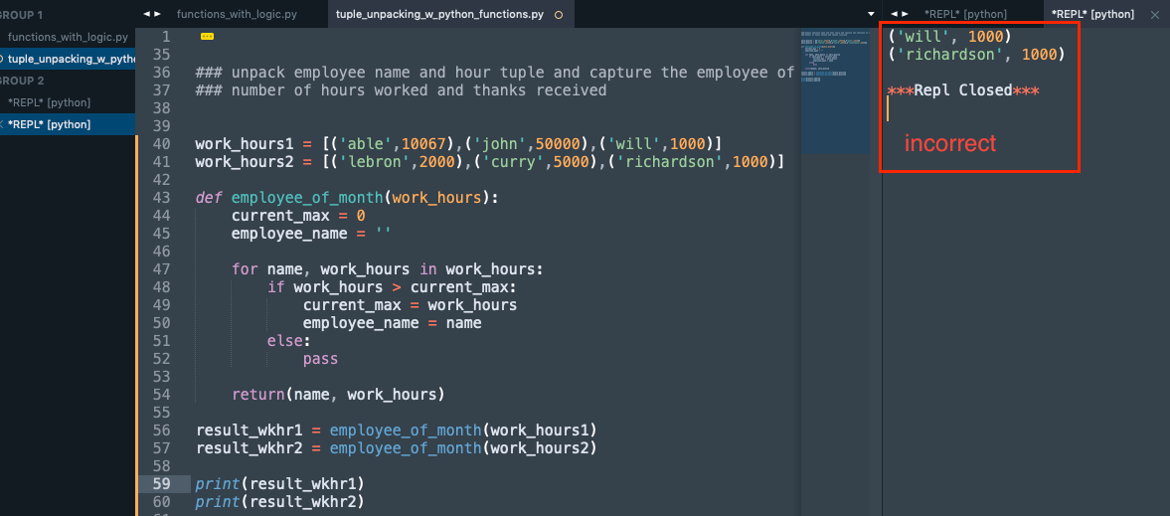The width and height of the screenshot is (1170, 516).
Task: Click the ('richardson', 1000) REPL output line
Action: pos(976,54)
